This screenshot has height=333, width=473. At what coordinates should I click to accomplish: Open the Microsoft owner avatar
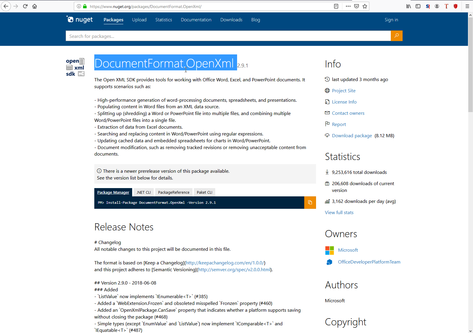330,250
